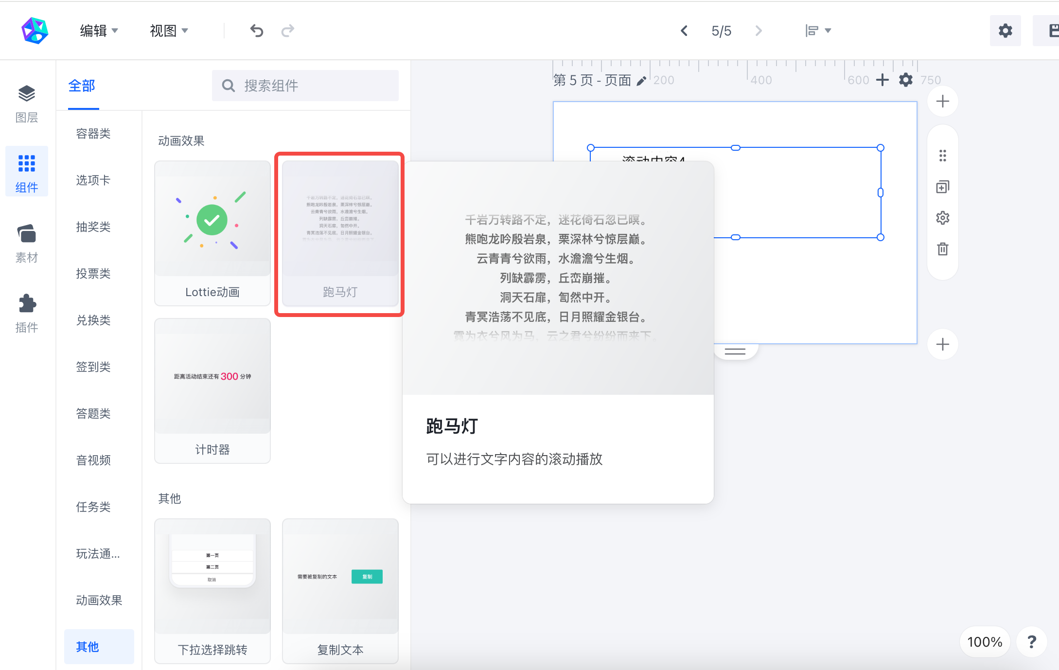The image size is (1059, 670).
Task: Open the 素材 materials panel
Action: tap(27, 244)
